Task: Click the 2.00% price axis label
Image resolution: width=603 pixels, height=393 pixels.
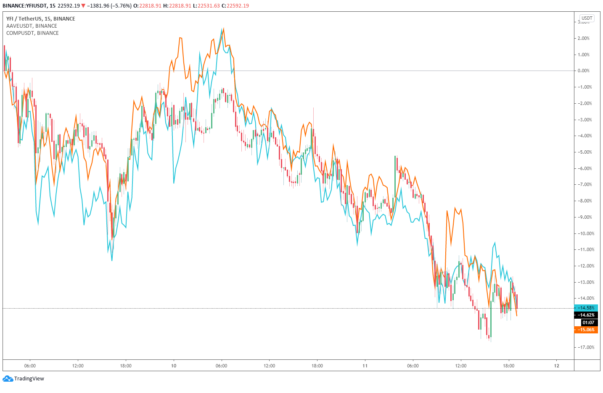Action: [x=584, y=38]
